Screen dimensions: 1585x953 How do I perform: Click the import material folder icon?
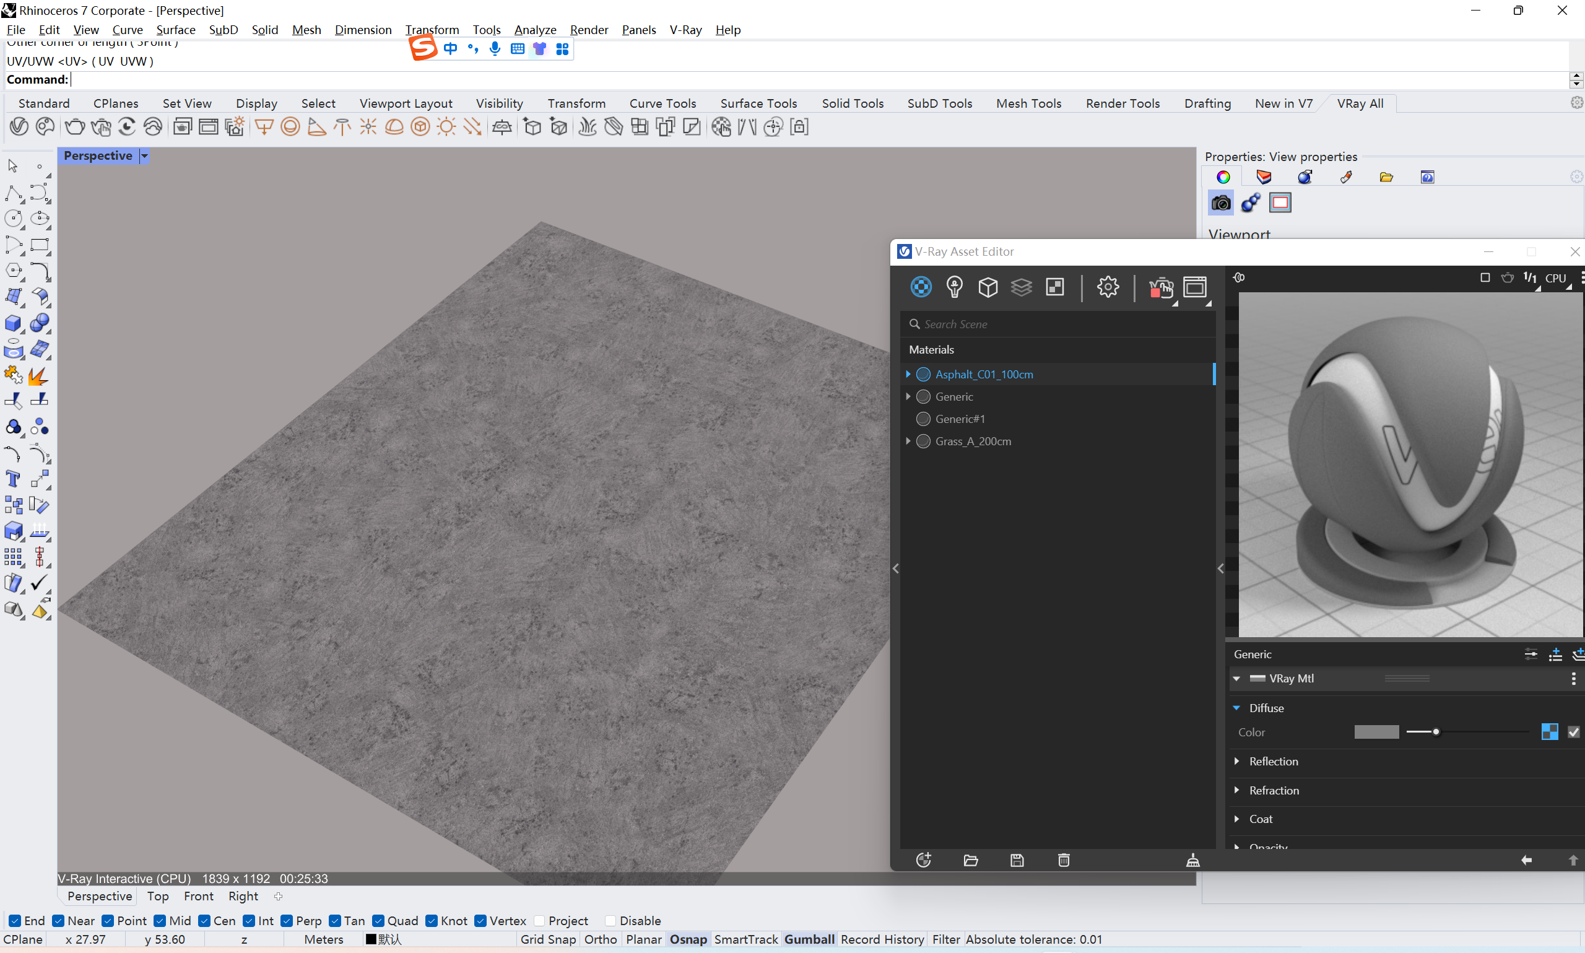[x=970, y=860]
